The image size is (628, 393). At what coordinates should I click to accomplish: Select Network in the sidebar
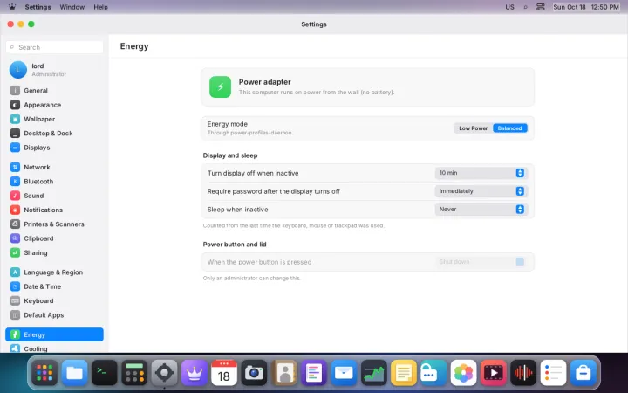(54, 167)
